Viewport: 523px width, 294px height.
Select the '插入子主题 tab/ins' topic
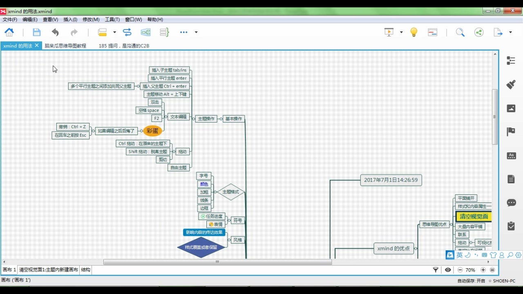click(169, 70)
